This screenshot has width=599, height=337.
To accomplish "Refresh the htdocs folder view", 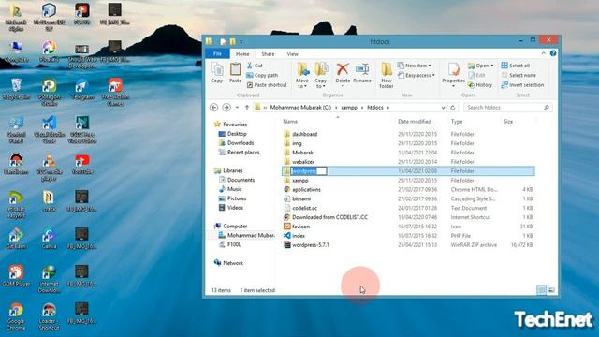I will pyautogui.click(x=453, y=108).
